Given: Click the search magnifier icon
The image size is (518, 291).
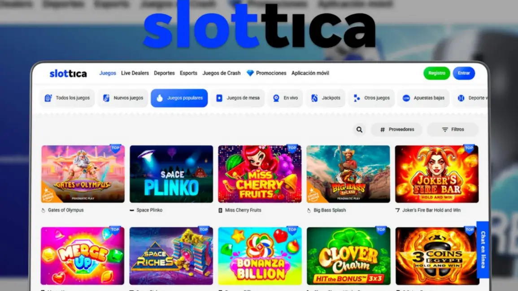Looking at the screenshot, I should coord(359,130).
